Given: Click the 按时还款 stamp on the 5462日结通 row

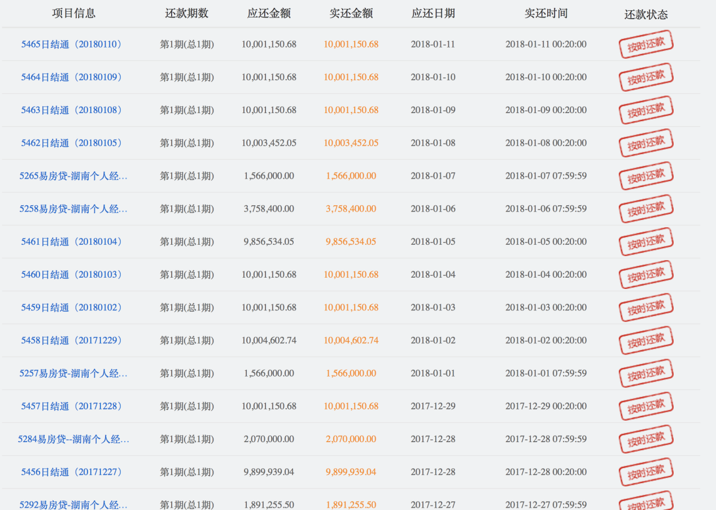Looking at the screenshot, I should pyautogui.click(x=645, y=142).
